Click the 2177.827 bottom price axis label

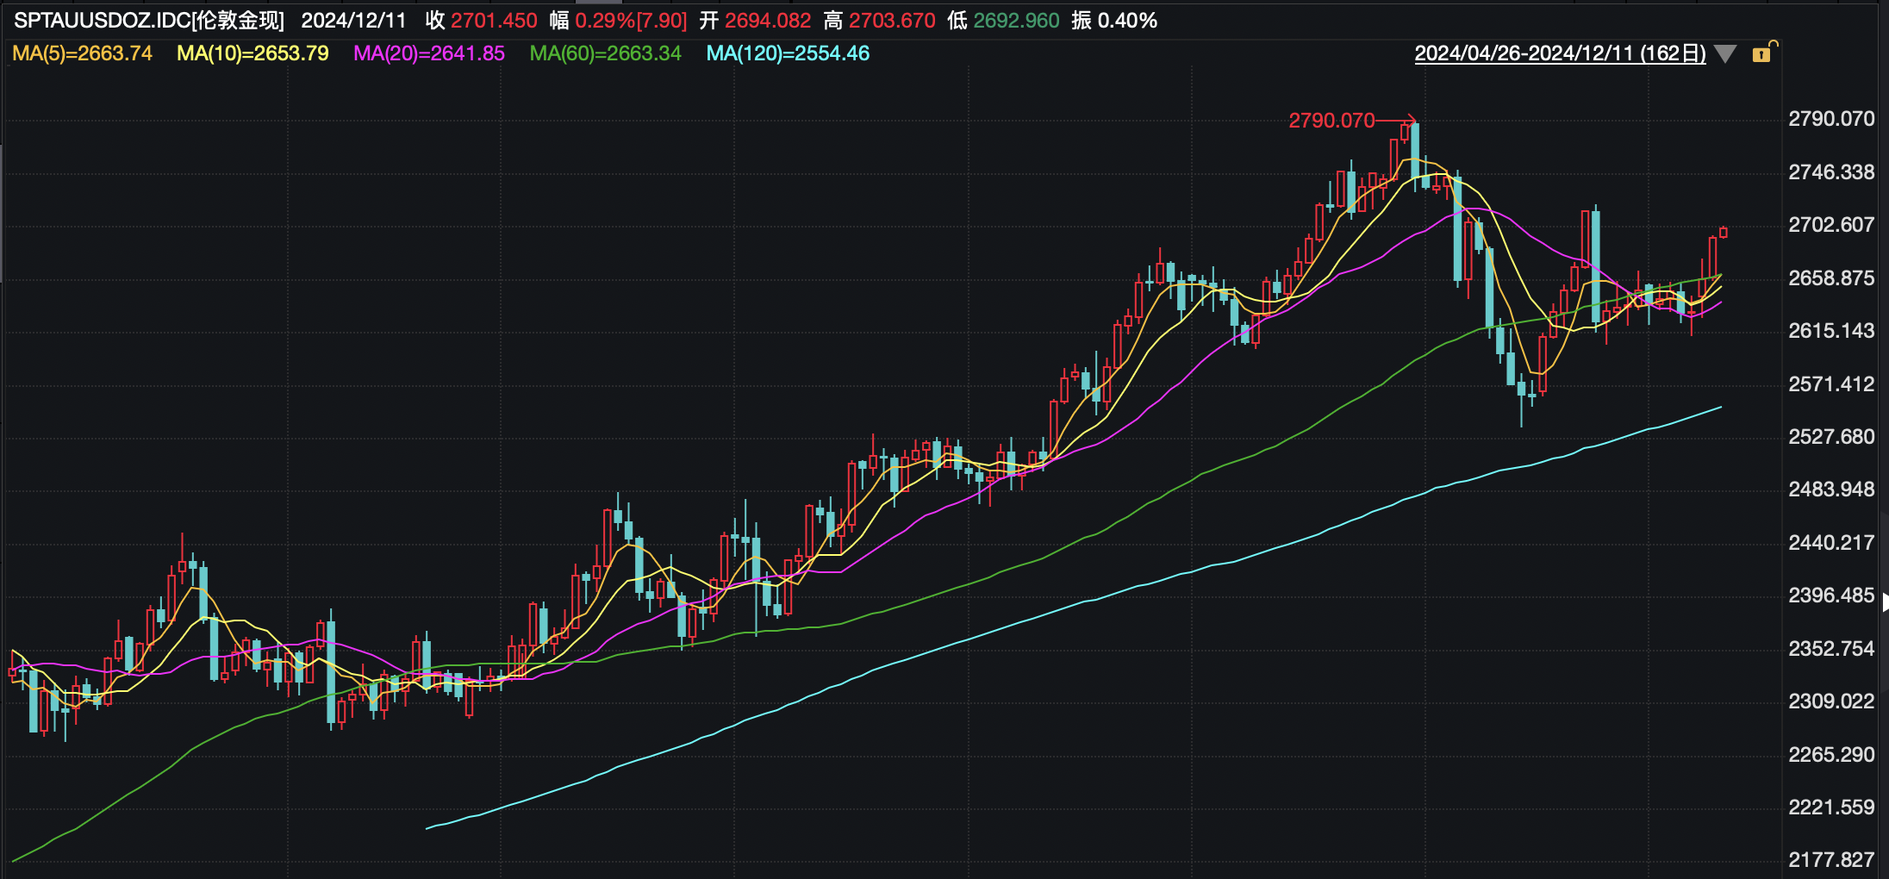1831,859
